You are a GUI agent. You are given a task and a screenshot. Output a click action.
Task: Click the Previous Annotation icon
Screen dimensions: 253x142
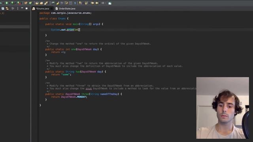(86, 3)
